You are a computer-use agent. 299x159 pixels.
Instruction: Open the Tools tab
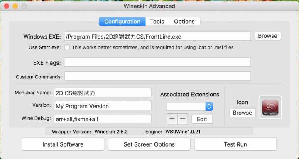click(x=157, y=21)
